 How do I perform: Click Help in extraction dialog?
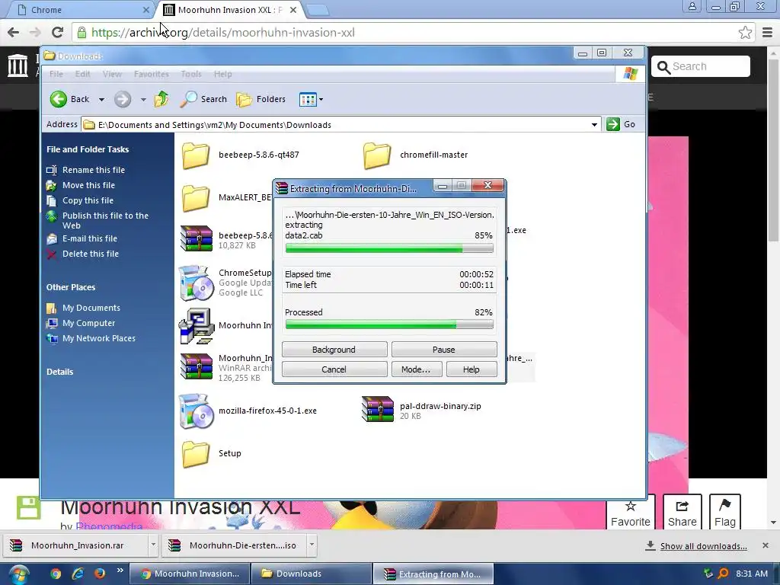click(x=472, y=369)
